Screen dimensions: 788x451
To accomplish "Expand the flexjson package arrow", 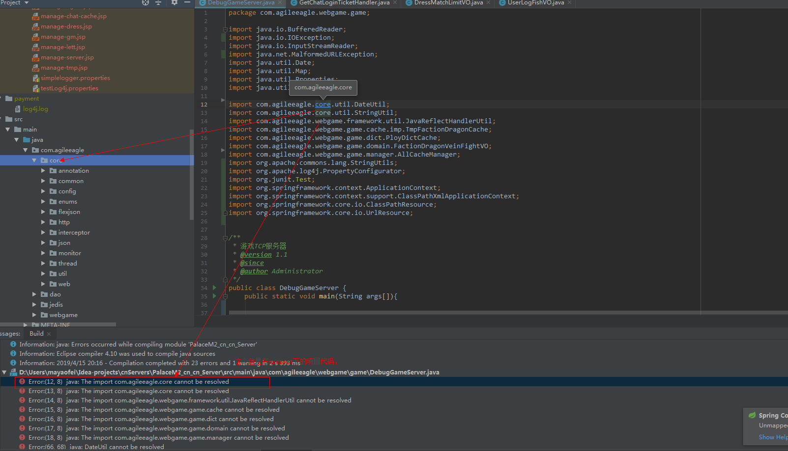I will [43, 212].
